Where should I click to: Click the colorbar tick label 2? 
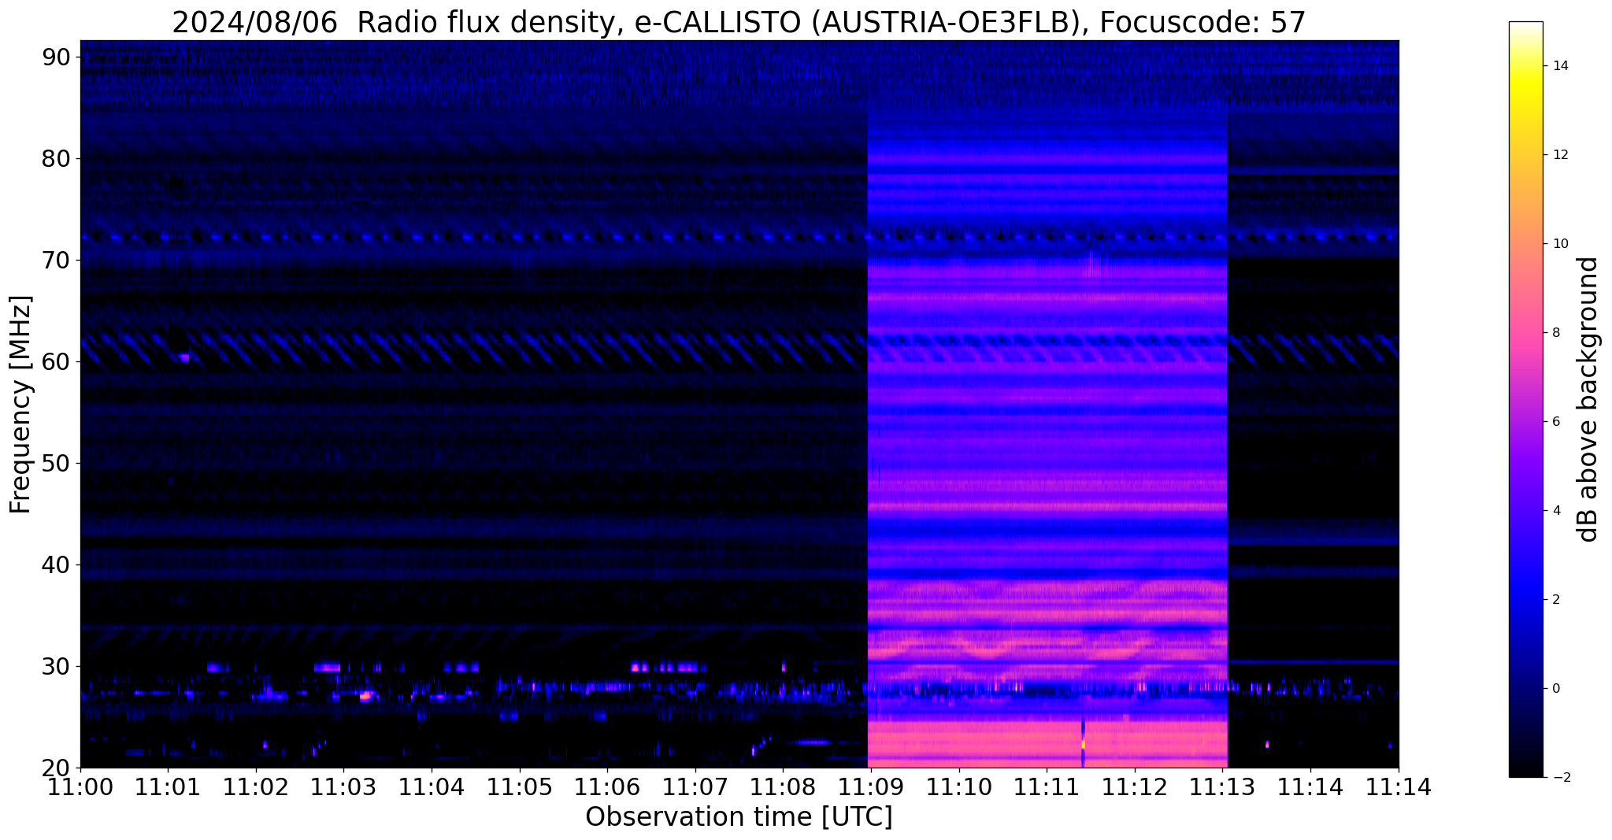coord(1556,600)
